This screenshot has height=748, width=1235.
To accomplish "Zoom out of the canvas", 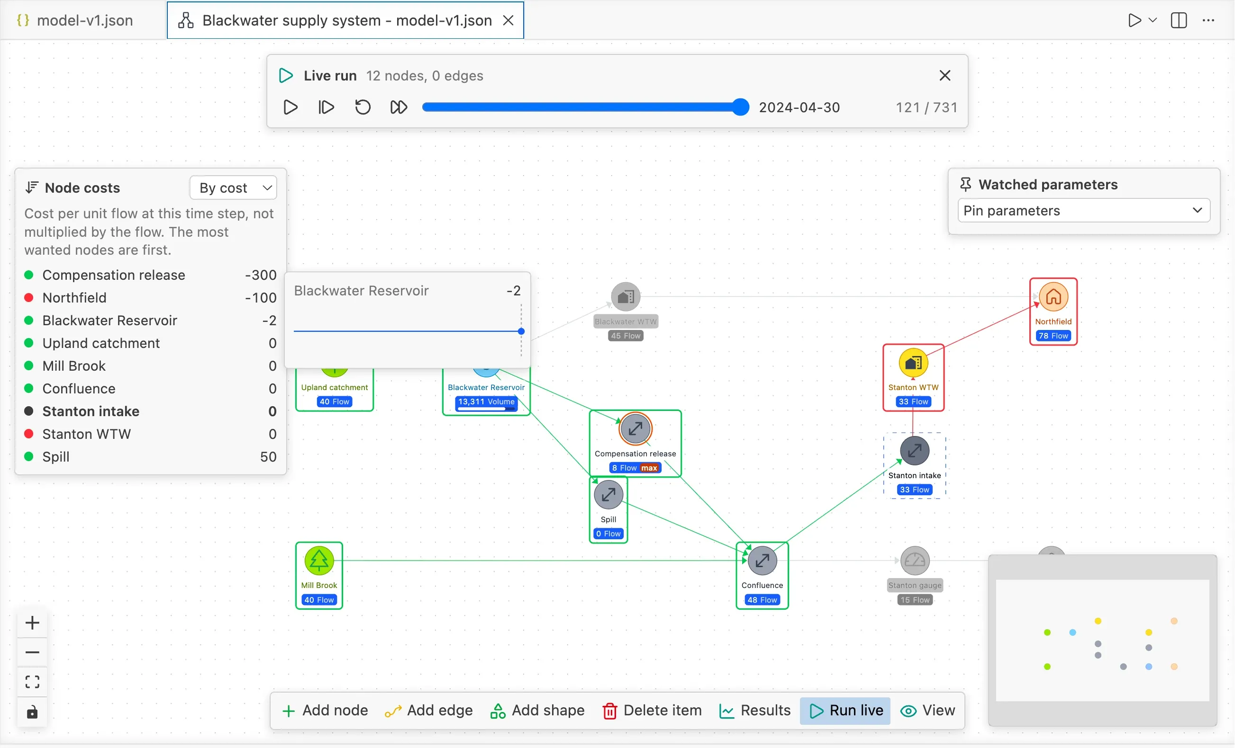I will point(33,653).
